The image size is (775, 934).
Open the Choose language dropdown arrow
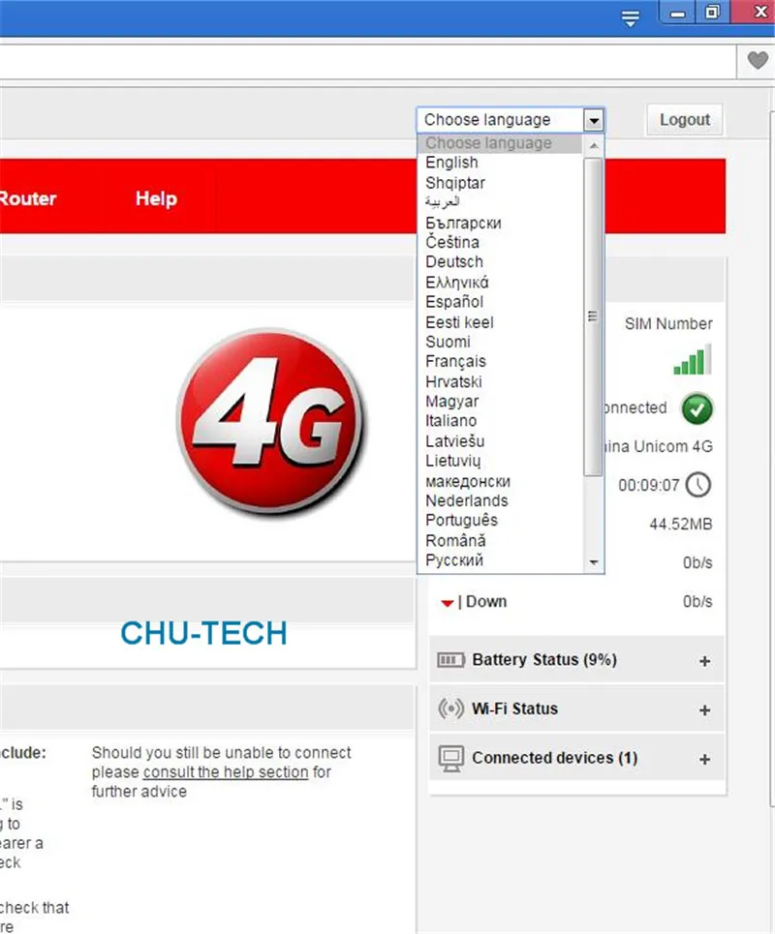tap(594, 120)
